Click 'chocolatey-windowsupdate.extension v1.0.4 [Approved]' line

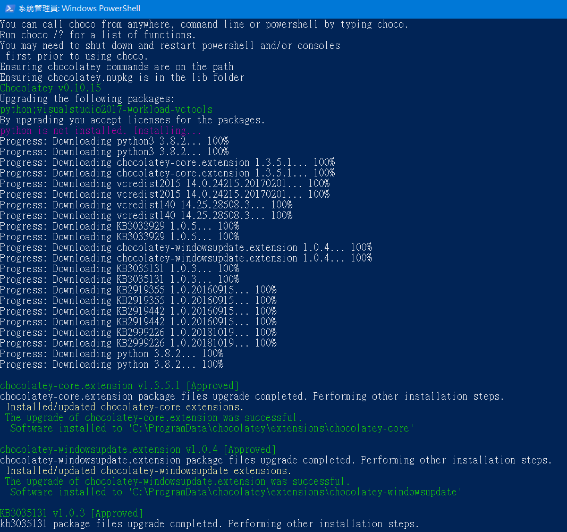[138, 450]
